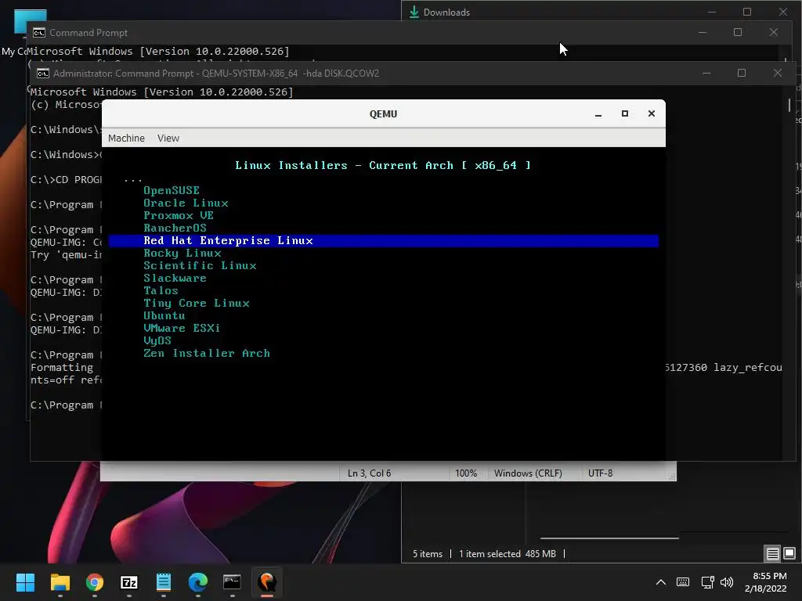Select Oracle Linux entry
This screenshot has width=802, height=601.
click(186, 203)
